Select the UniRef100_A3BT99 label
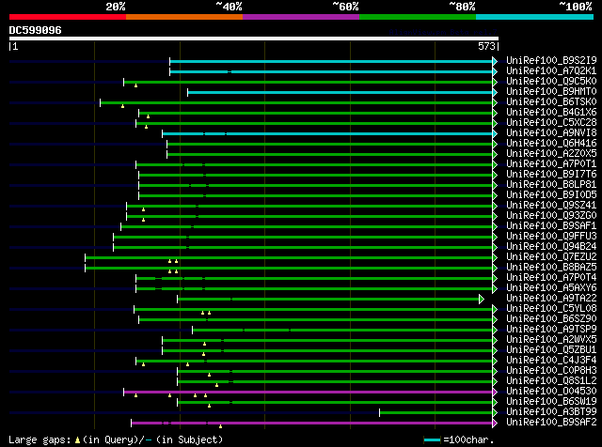 click(551, 412)
